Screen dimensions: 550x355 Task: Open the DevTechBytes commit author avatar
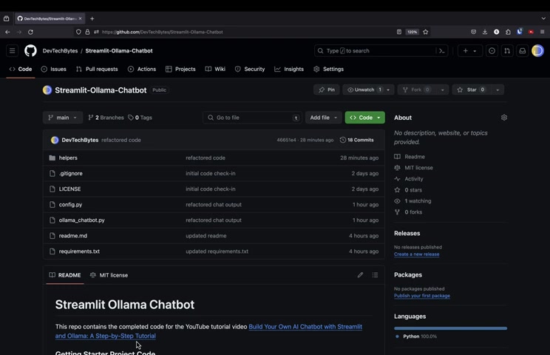click(55, 140)
